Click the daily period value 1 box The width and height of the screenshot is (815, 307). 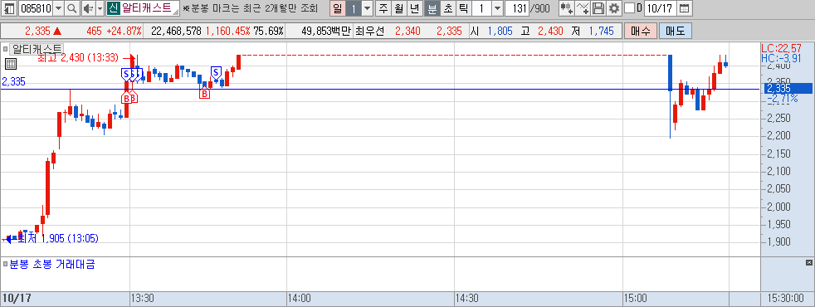pyautogui.click(x=354, y=8)
